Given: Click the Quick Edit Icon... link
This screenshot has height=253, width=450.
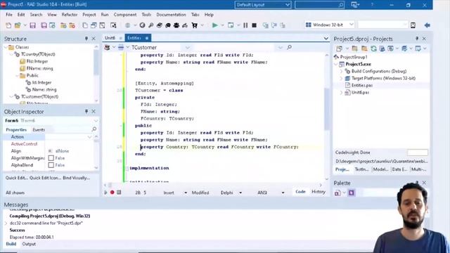Looking at the screenshot, I should [45, 178].
